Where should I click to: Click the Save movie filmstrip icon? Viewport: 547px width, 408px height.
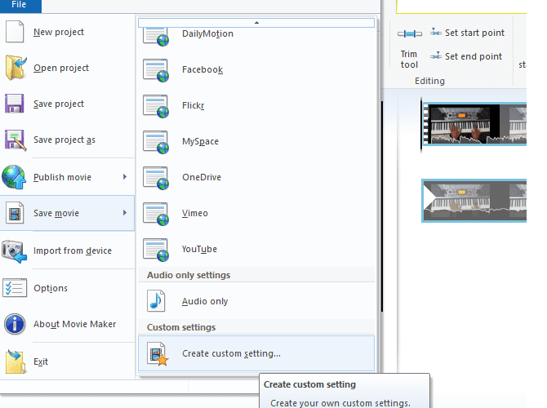pos(15,213)
